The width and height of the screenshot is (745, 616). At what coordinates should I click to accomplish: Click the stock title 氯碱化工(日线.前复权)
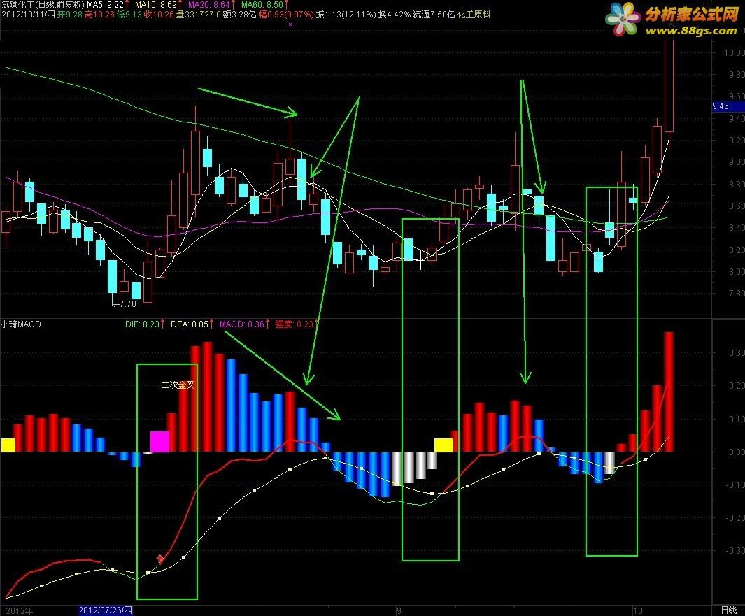coord(43,5)
